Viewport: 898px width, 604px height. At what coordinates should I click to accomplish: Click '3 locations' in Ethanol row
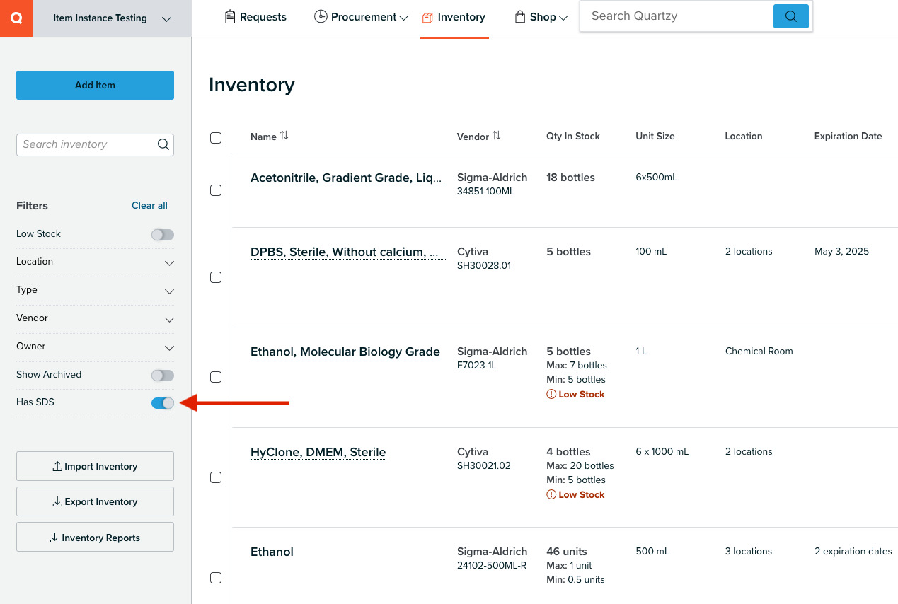749,552
